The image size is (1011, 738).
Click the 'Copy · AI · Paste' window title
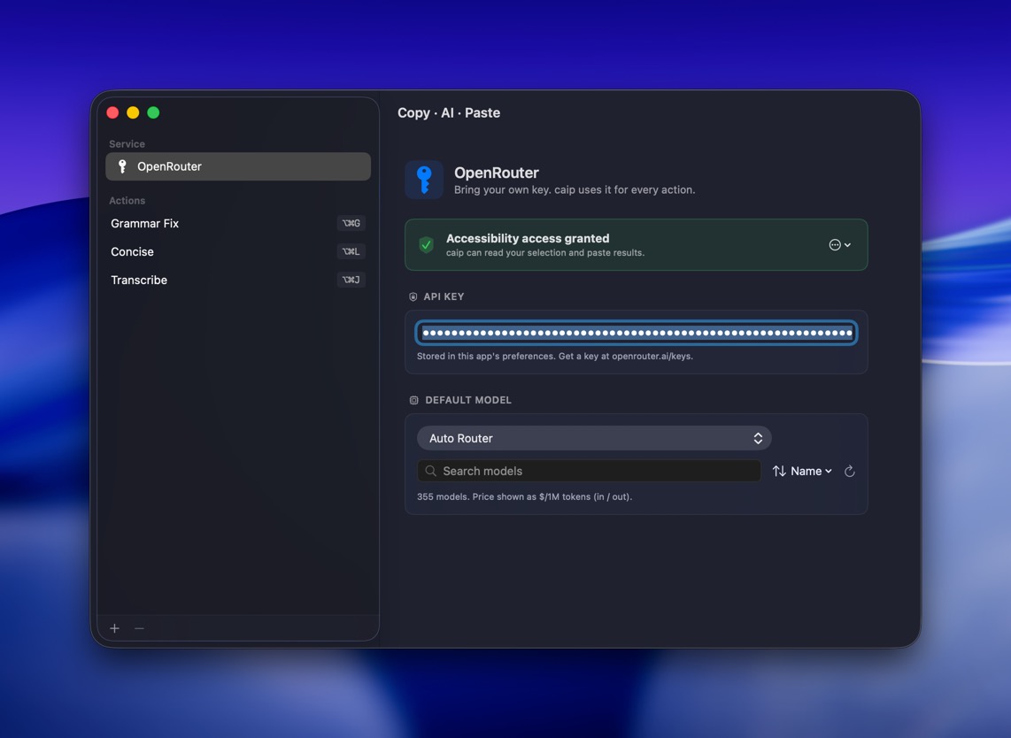[x=449, y=112]
